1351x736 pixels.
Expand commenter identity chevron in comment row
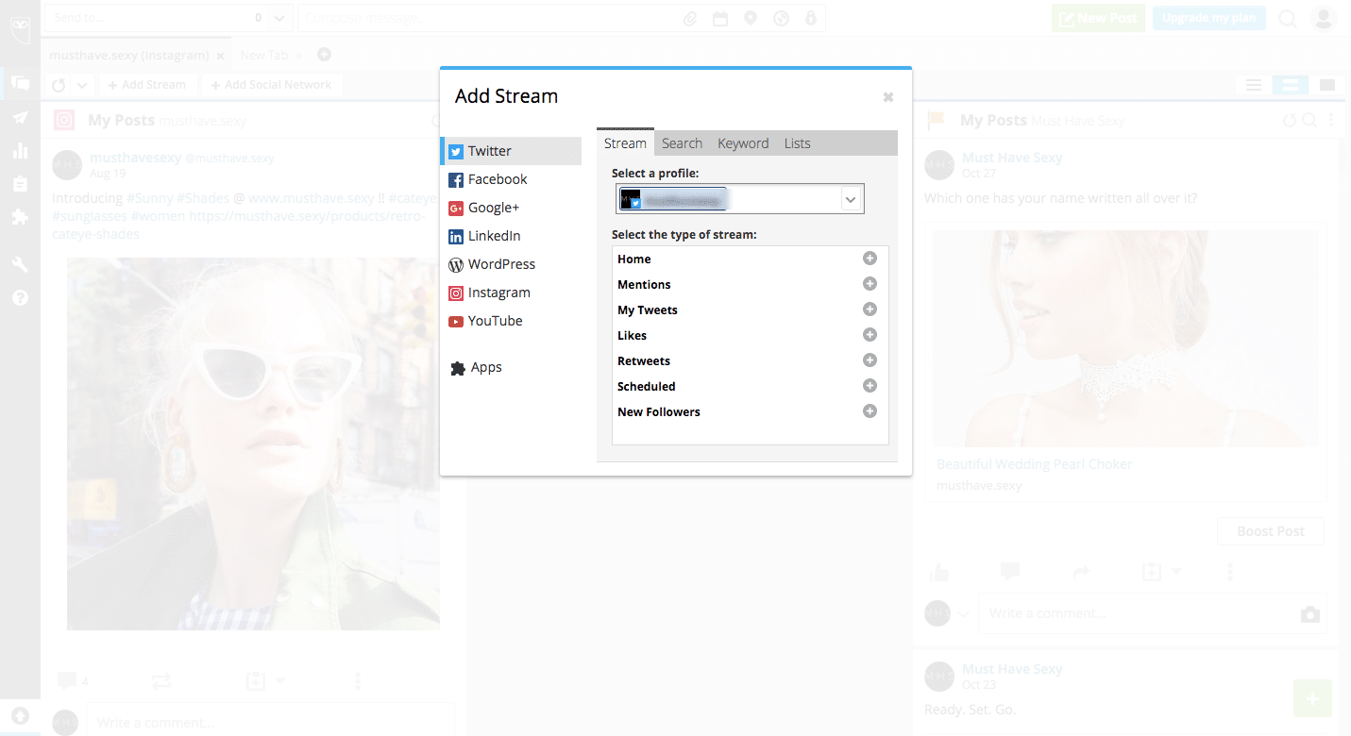[x=963, y=614]
